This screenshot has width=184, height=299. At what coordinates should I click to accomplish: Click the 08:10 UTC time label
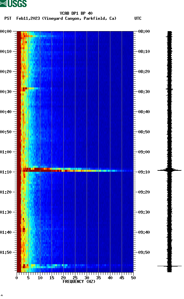coord(144,52)
